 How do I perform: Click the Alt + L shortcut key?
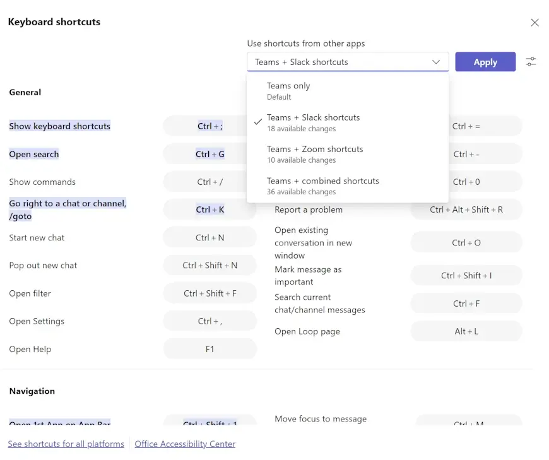click(x=466, y=331)
